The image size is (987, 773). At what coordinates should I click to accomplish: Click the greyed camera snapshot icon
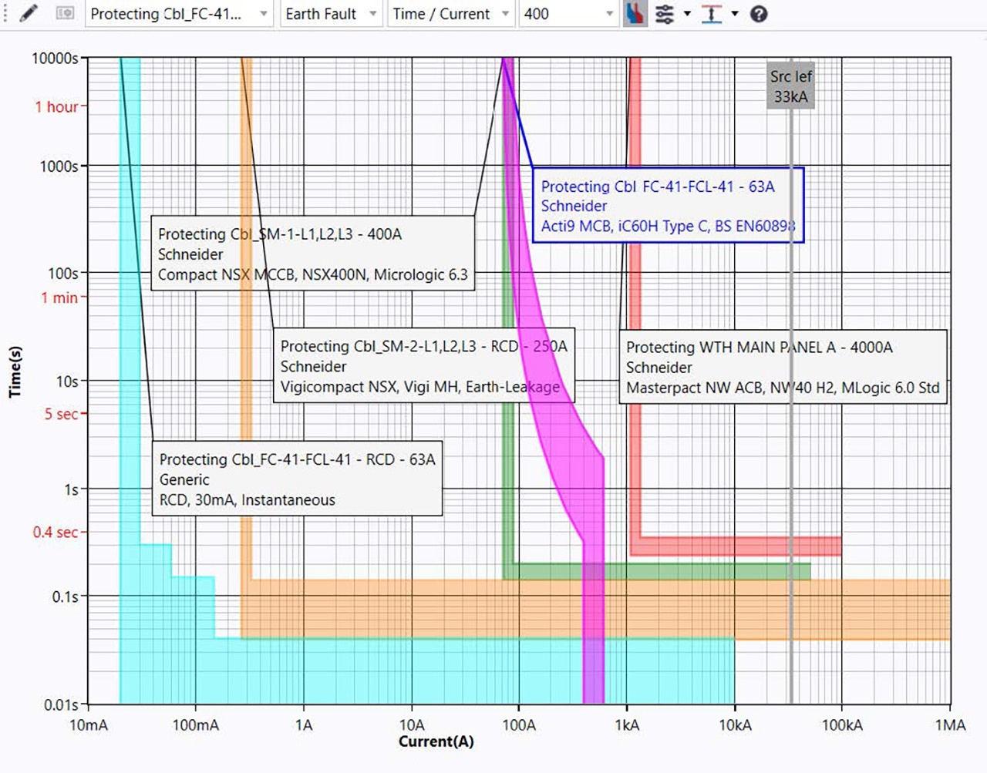tap(66, 14)
